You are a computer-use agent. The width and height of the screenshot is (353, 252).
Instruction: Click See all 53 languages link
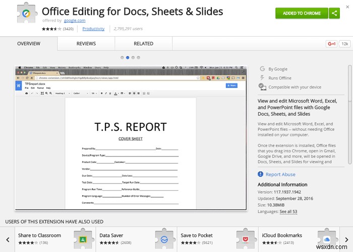(288, 212)
